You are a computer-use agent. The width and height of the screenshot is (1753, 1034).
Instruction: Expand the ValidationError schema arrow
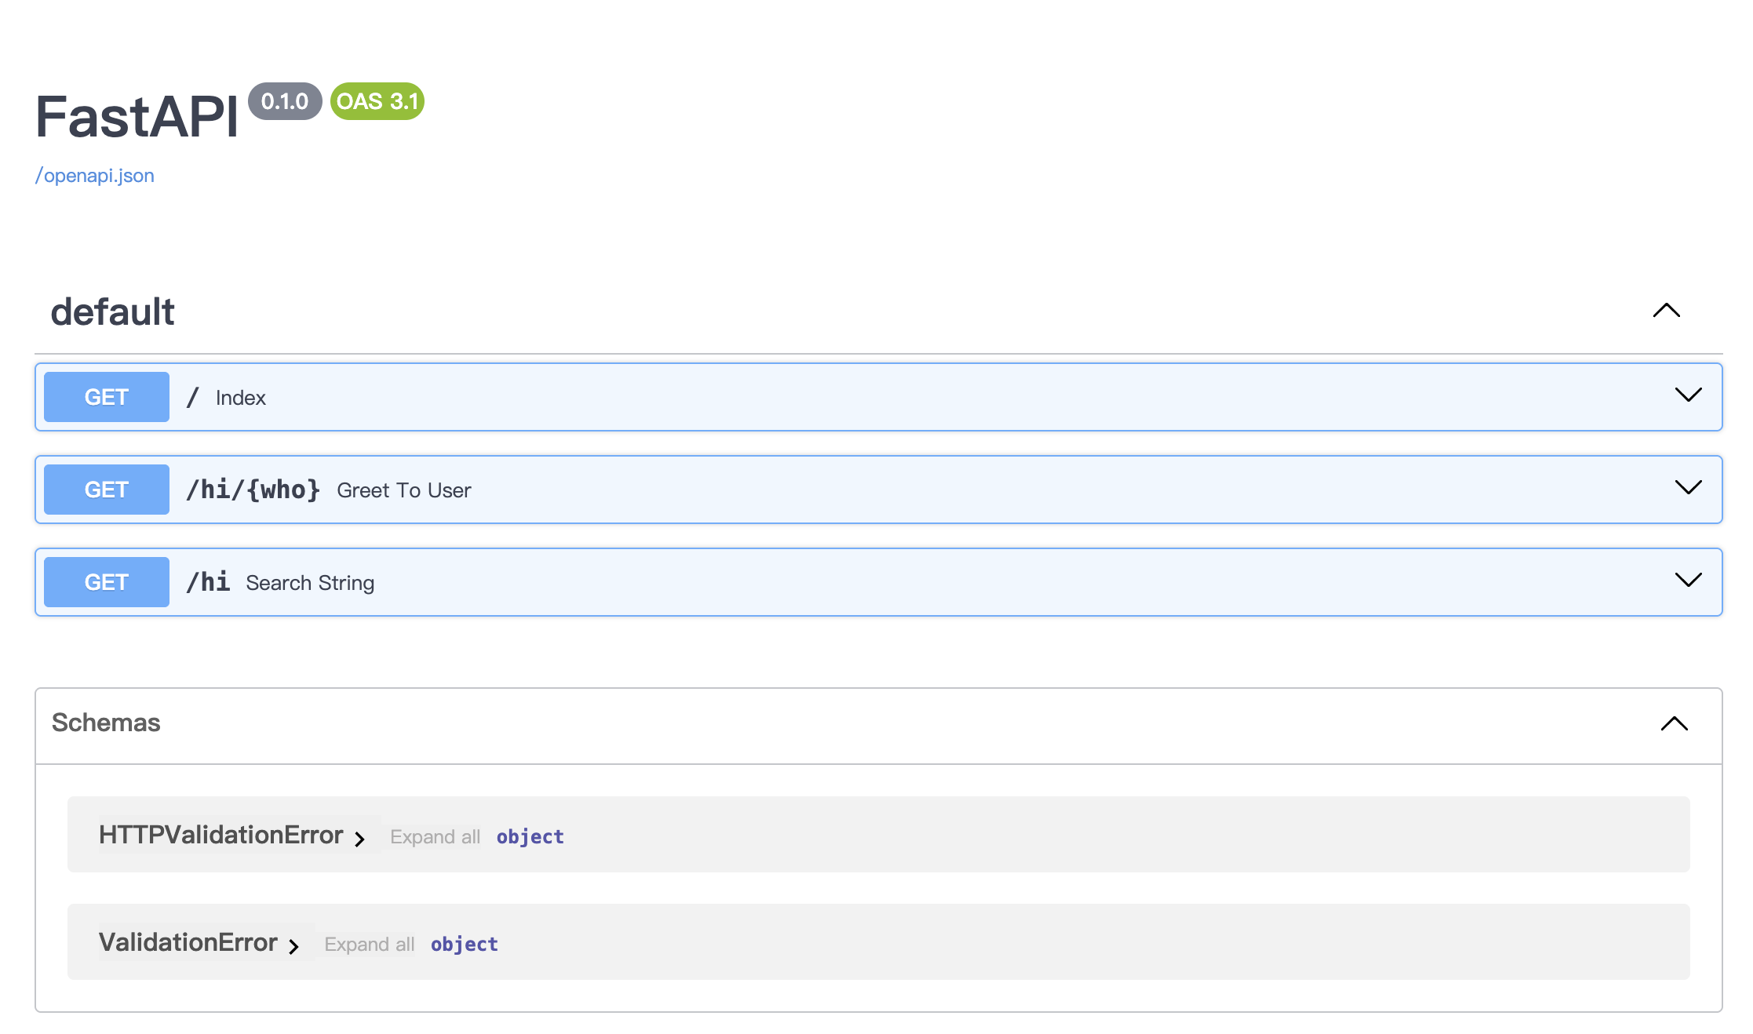click(x=295, y=945)
